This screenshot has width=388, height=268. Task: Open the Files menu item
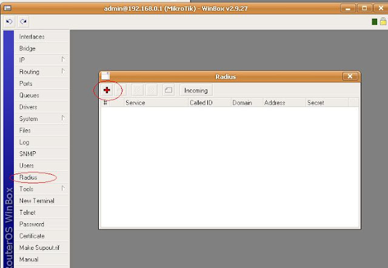[x=42, y=131]
